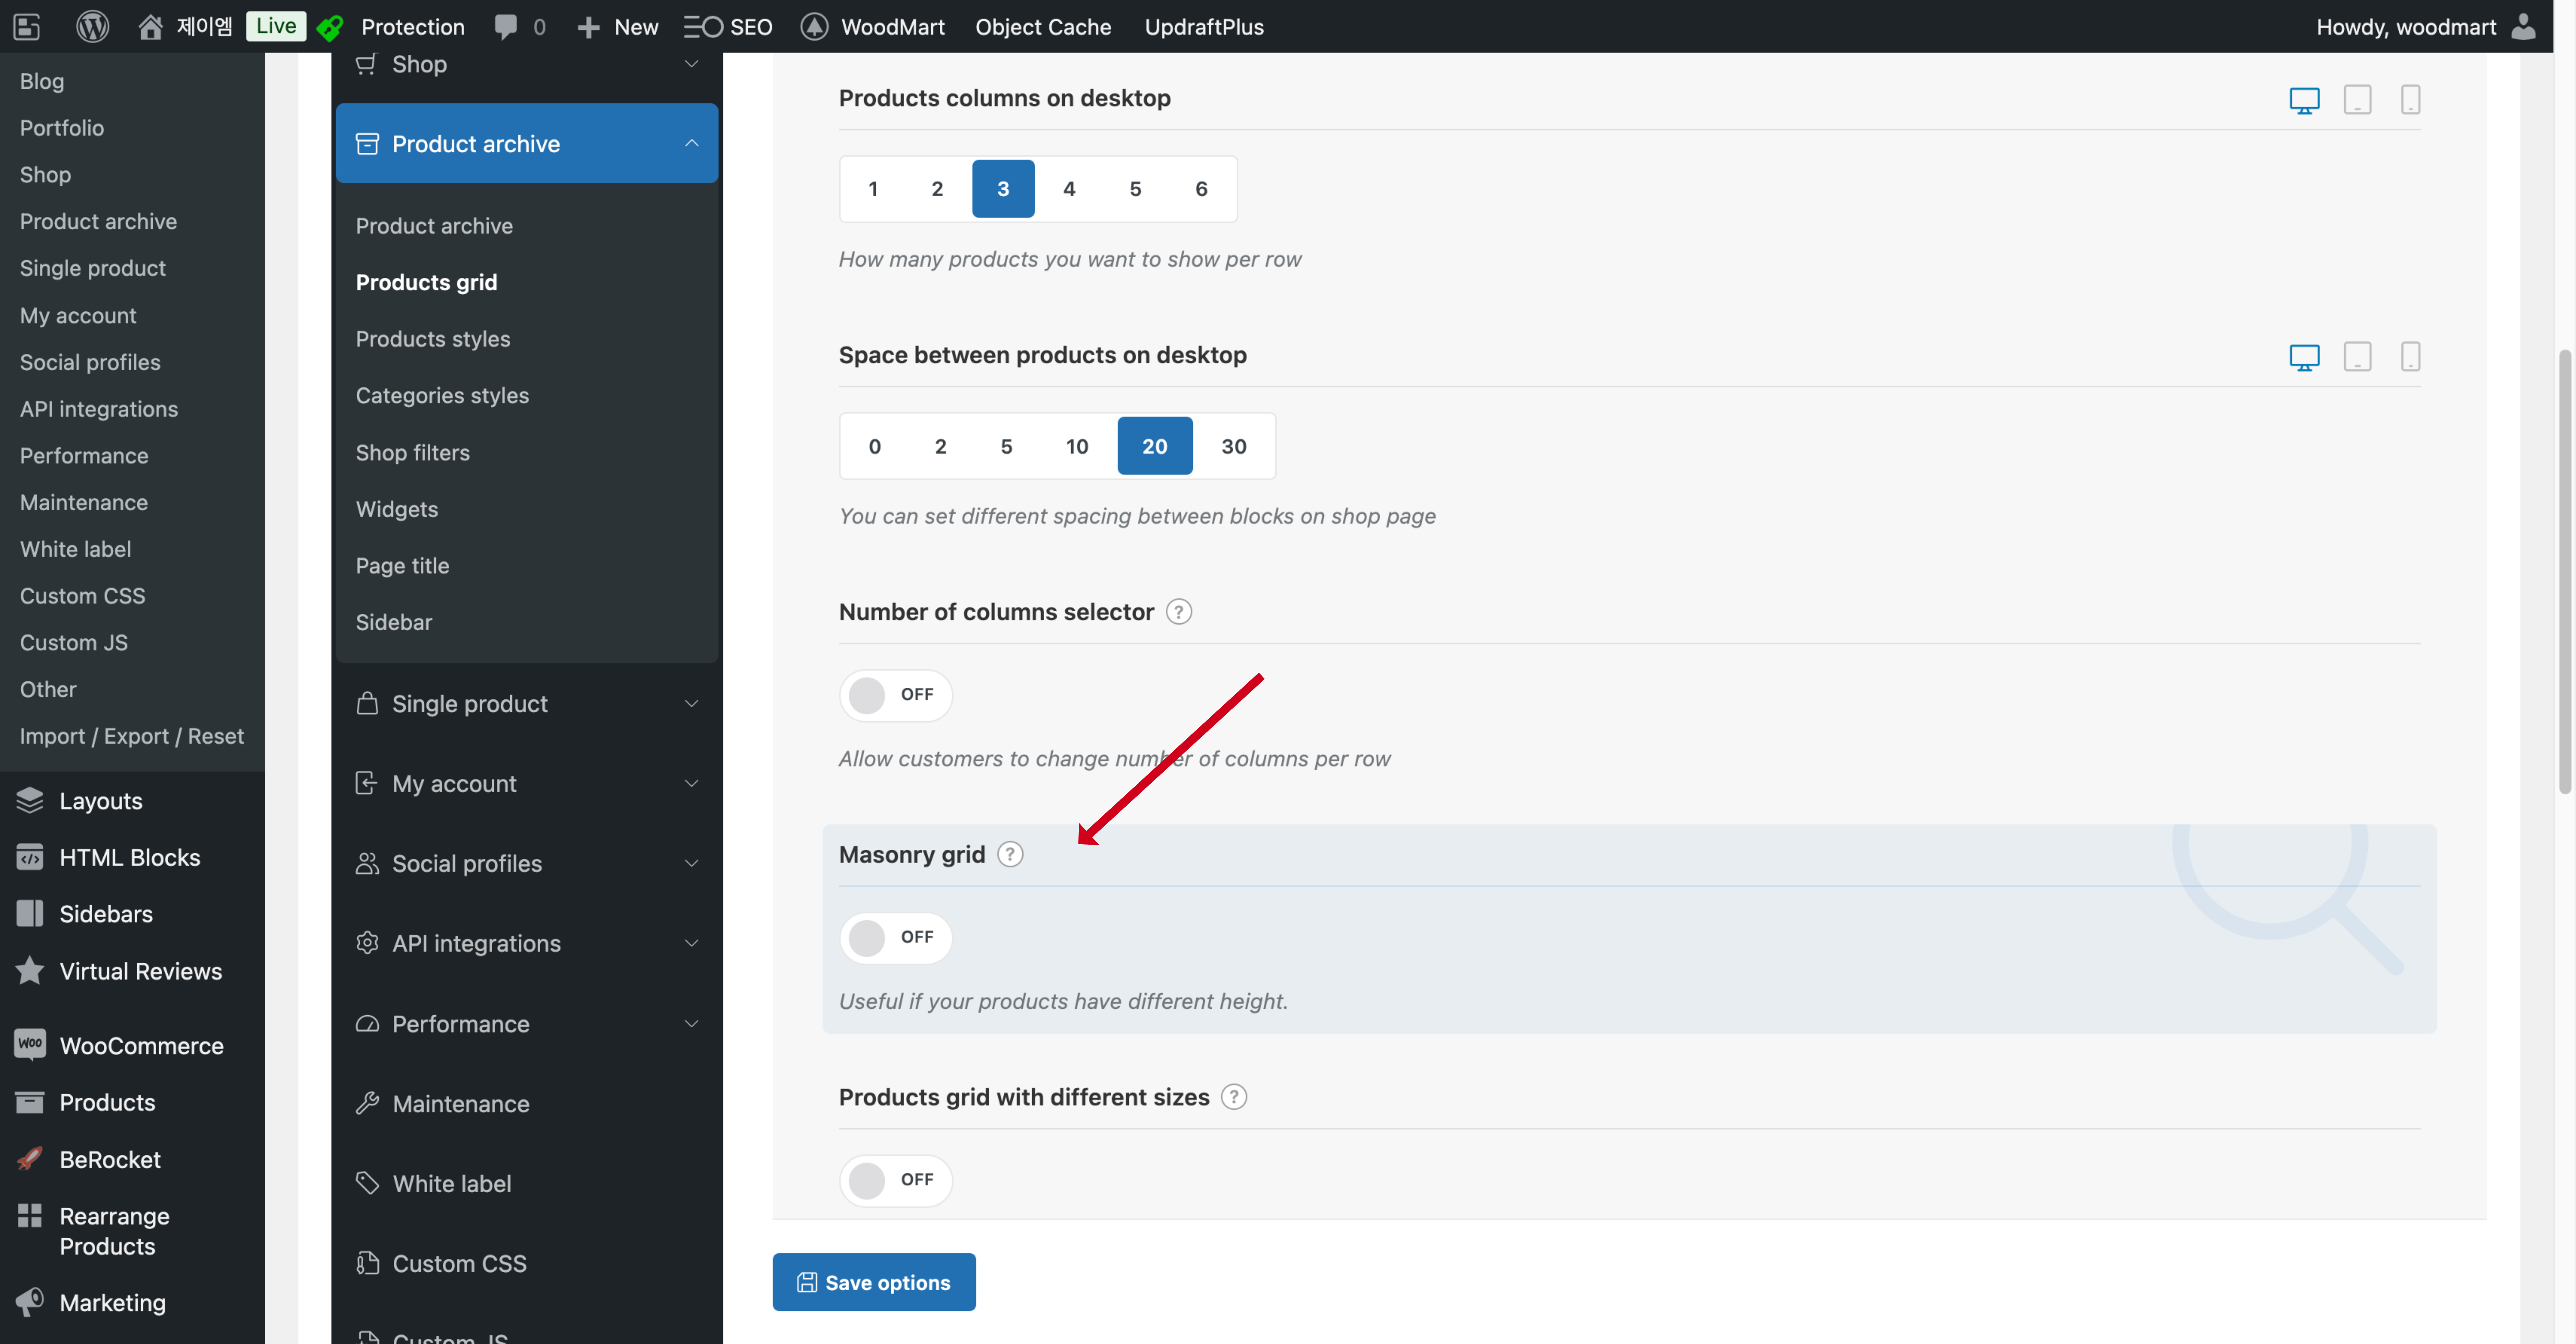This screenshot has width=2576, height=1344.
Task: Open Widgets sub-tab
Action: coord(397,509)
